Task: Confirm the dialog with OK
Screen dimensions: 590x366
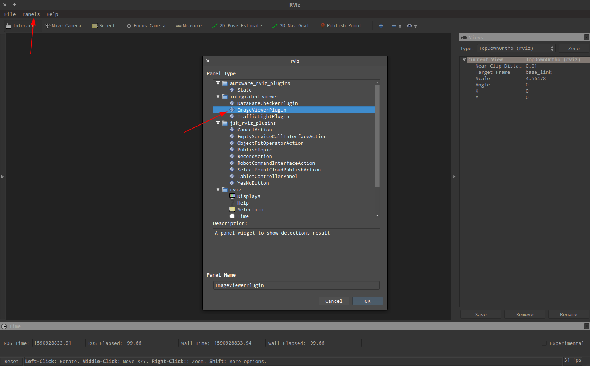Action: point(367,301)
